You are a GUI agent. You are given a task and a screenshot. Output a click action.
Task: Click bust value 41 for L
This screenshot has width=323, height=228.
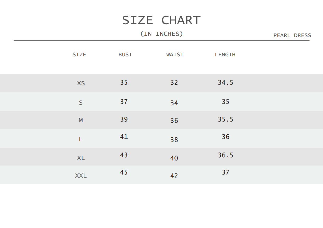(x=124, y=137)
